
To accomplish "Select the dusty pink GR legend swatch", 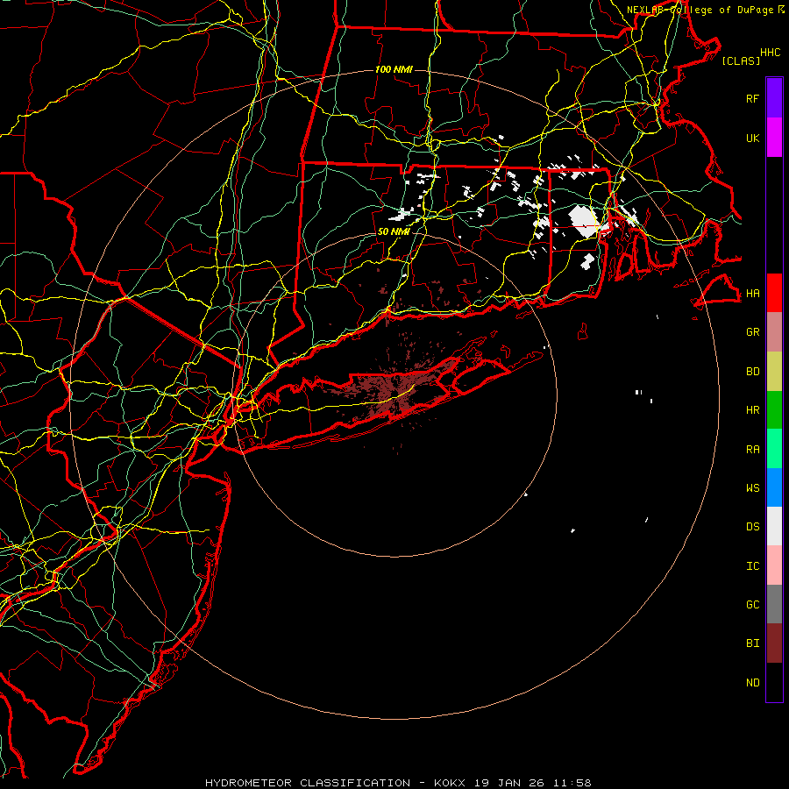I will (x=774, y=332).
